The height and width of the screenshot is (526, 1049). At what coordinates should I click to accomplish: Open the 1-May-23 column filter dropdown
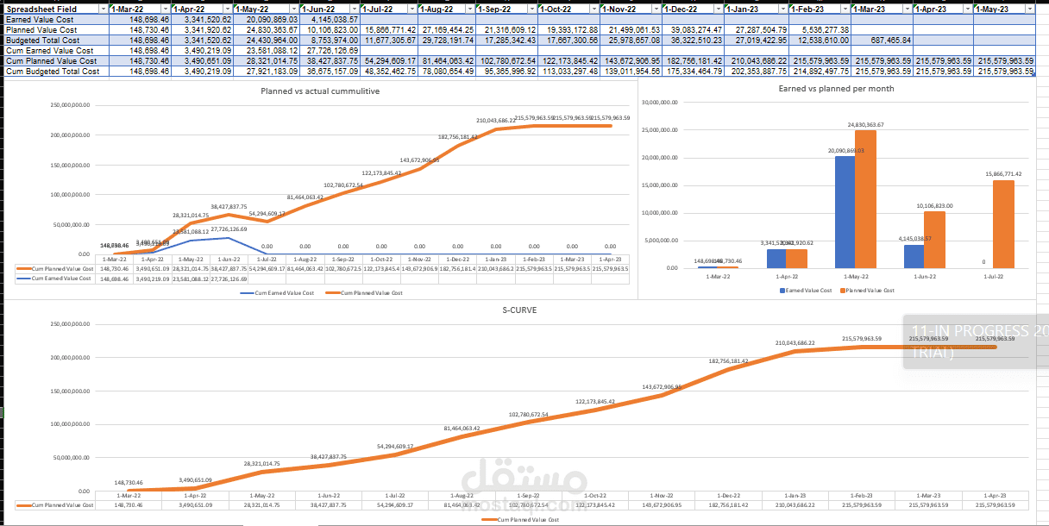1029,9
